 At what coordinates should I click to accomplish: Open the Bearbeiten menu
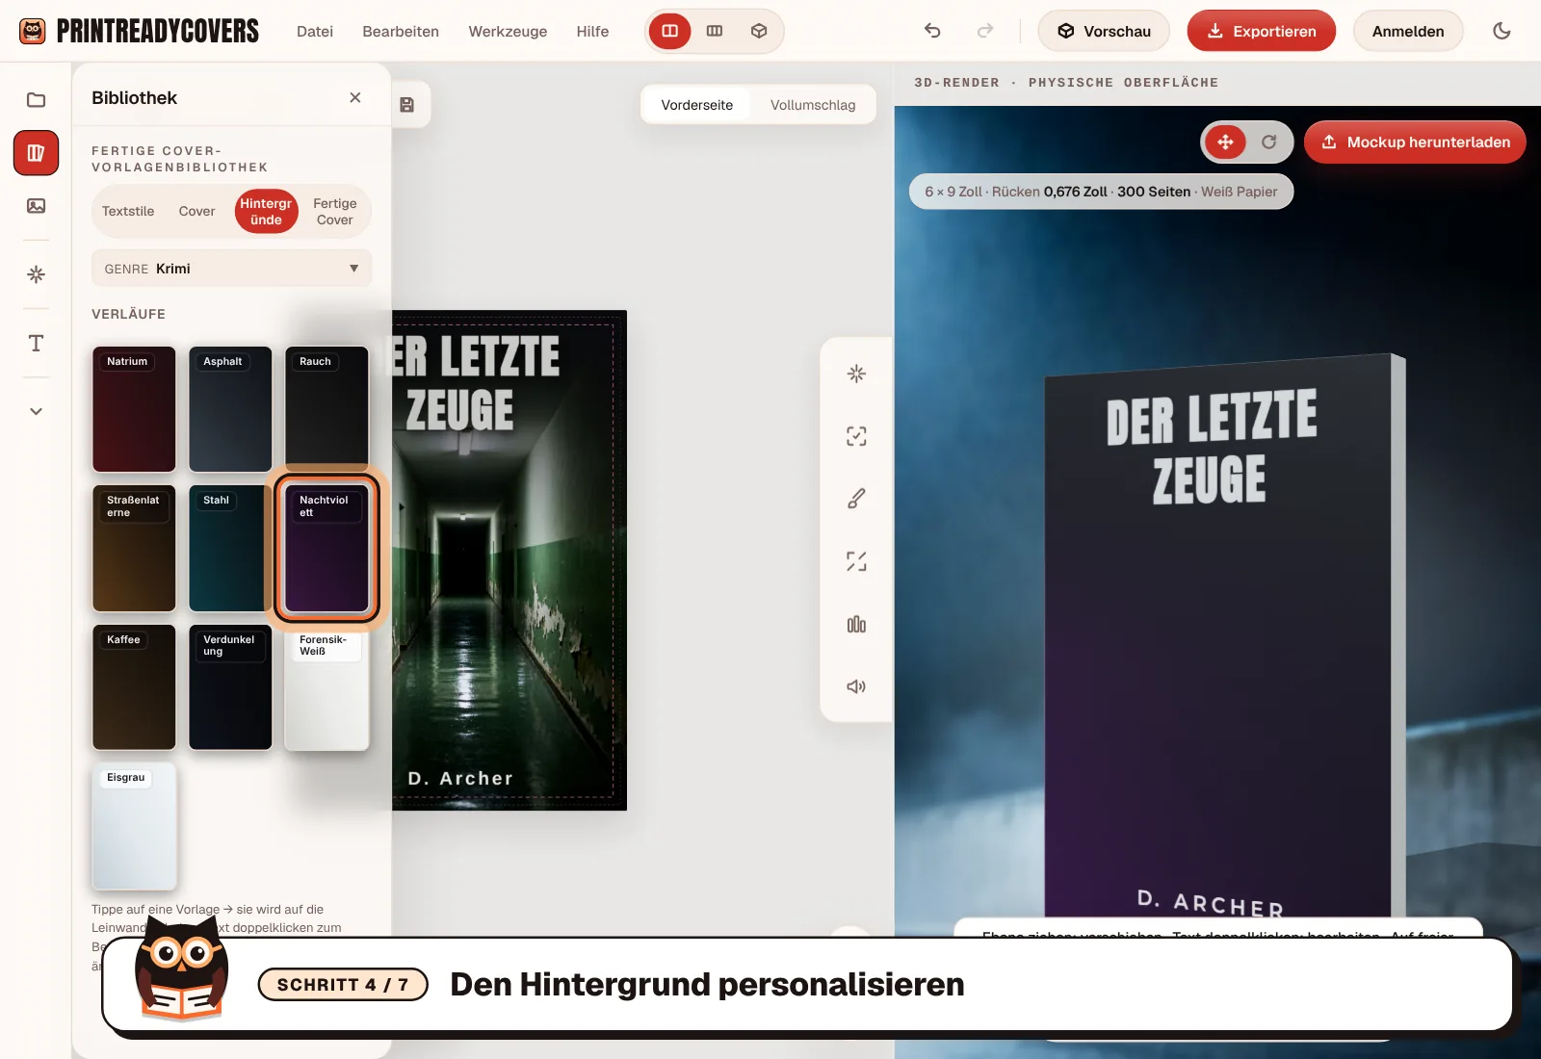pyautogui.click(x=401, y=31)
